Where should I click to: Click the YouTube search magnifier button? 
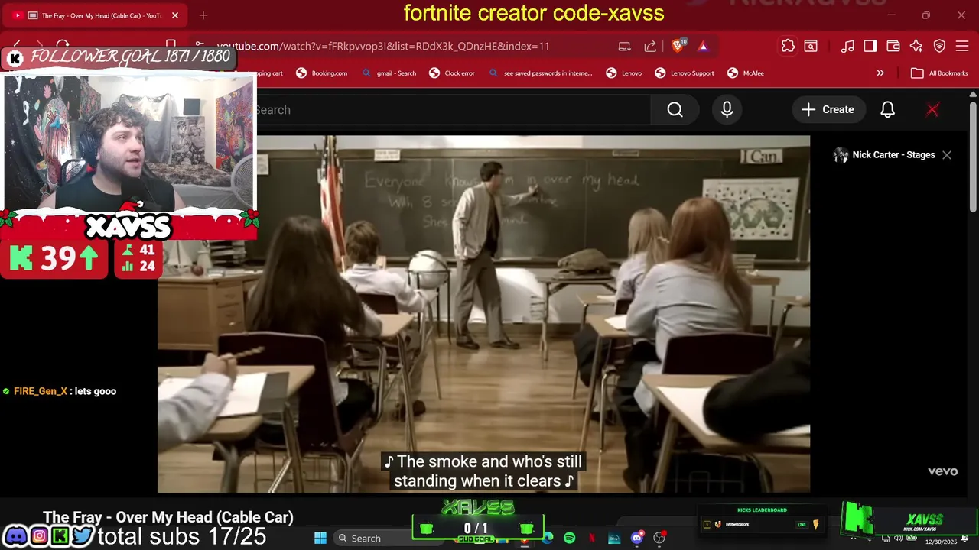tap(675, 110)
